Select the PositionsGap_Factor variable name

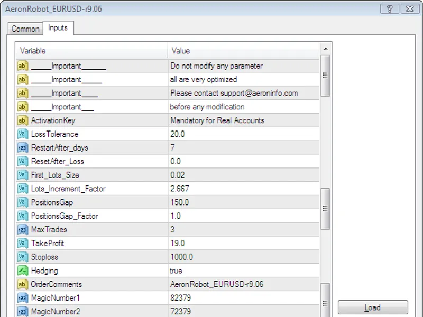click(x=65, y=216)
